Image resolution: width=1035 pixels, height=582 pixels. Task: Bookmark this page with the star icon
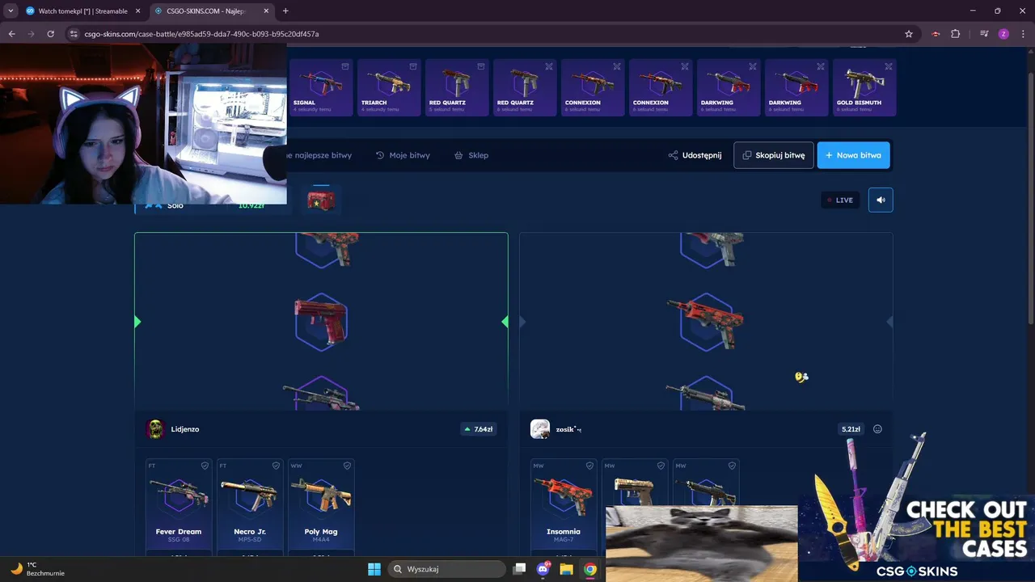point(909,34)
